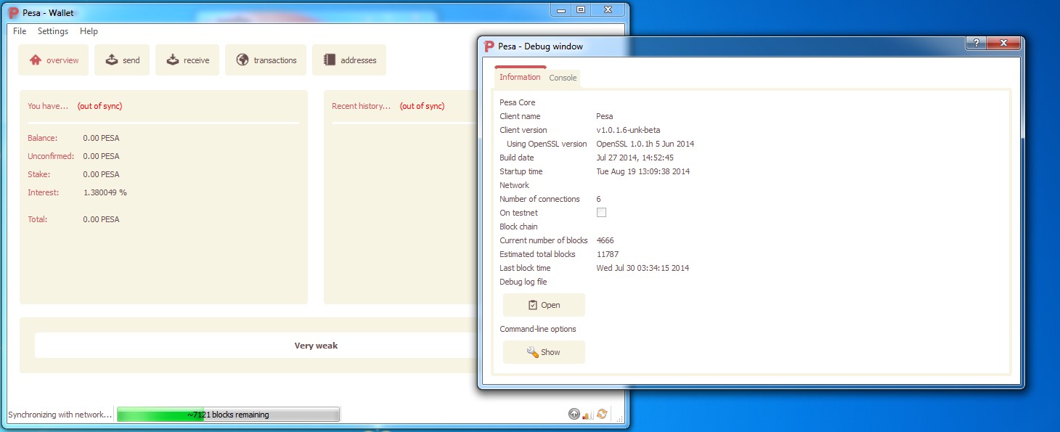Screen dimensions: 1060x432
Task: Click the Client name value Pesa
Action: coord(604,116)
